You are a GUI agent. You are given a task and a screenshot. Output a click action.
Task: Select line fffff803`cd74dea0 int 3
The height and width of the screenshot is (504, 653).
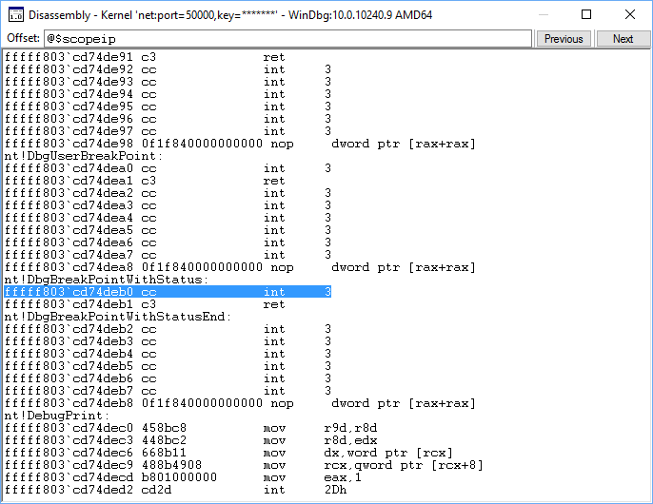tap(168, 168)
